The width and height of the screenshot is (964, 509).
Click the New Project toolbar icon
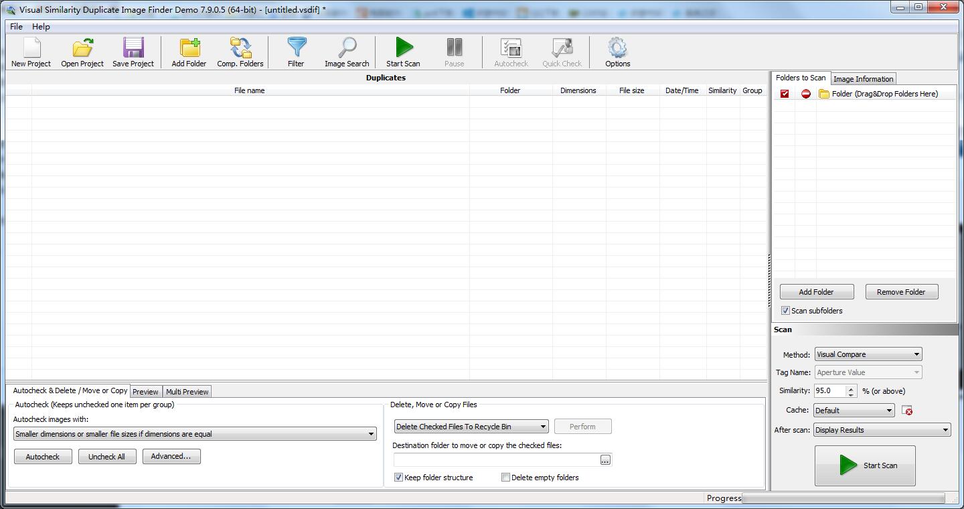click(31, 52)
